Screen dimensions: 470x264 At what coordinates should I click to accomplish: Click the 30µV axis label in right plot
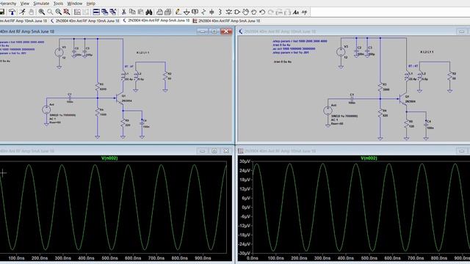(x=245, y=161)
